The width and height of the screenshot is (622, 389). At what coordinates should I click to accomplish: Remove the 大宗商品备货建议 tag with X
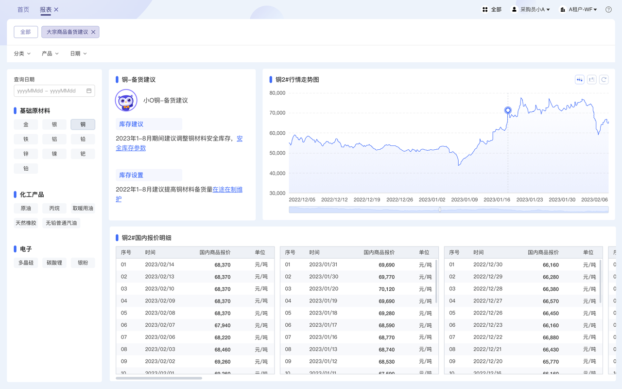click(93, 32)
